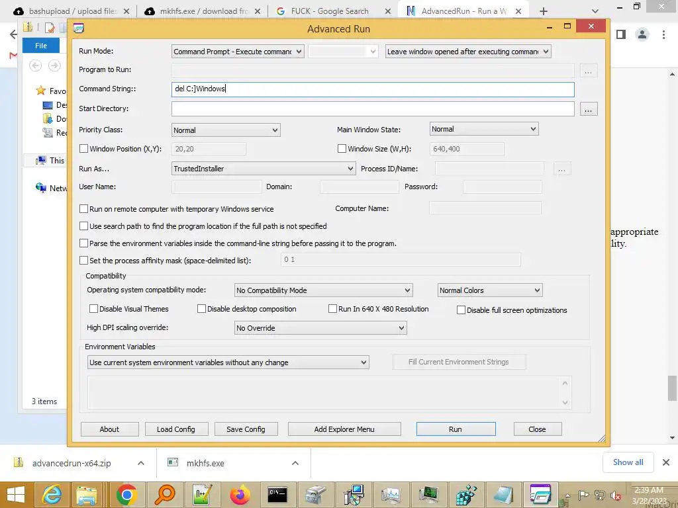
Task: Expand advancedrun-x64.zip download options
Action: click(141, 463)
